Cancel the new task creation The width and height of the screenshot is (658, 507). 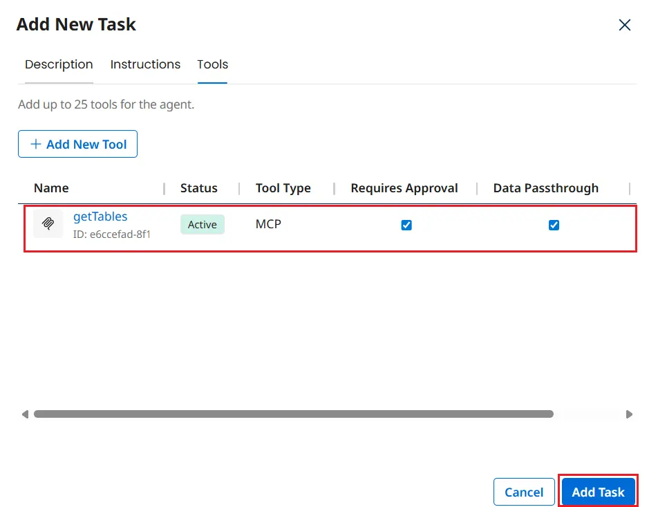[524, 492]
